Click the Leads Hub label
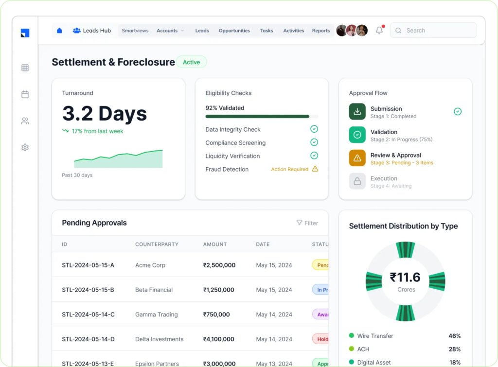This screenshot has height=367, width=498. 97,31
